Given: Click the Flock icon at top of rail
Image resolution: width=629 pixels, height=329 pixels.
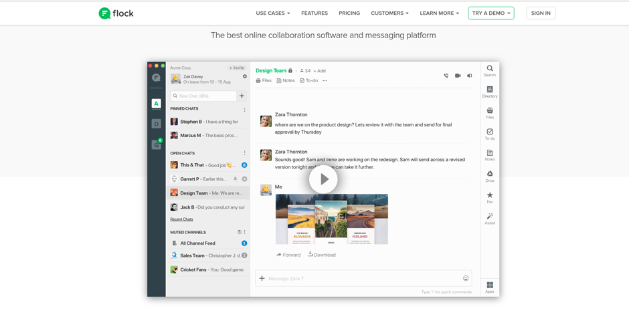Looking at the screenshot, I should [x=157, y=78].
